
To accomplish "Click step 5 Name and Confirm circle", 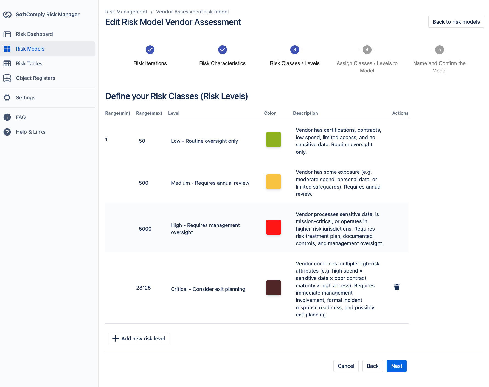I will point(439,50).
